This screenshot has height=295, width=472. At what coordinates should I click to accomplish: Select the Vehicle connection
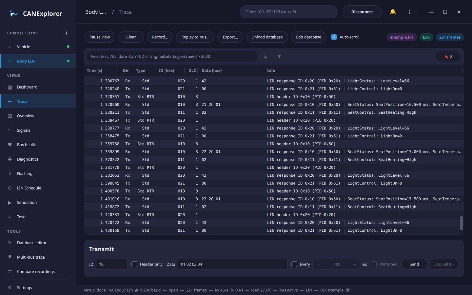click(x=38, y=47)
